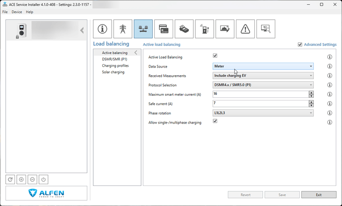Image resolution: width=342 pixels, height=206 pixels.
Task: Decrease Safe current value
Action: [311, 105]
